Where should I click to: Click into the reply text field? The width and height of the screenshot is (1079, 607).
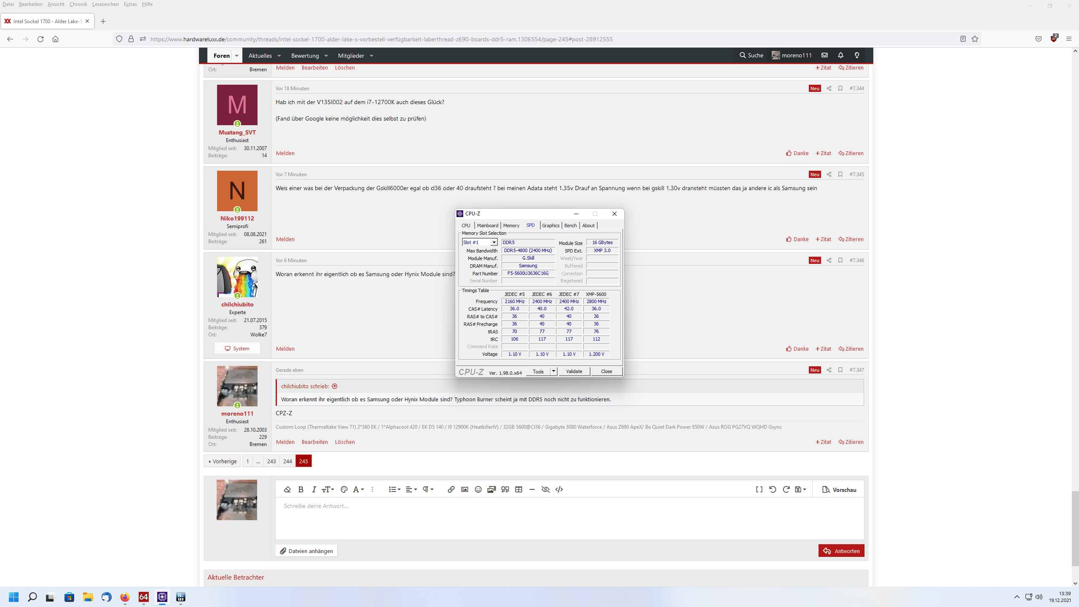[569, 518]
